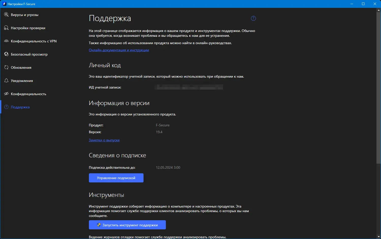Click the F-Secure logo in title bar
381x239 pixels.
coord(4,4)
